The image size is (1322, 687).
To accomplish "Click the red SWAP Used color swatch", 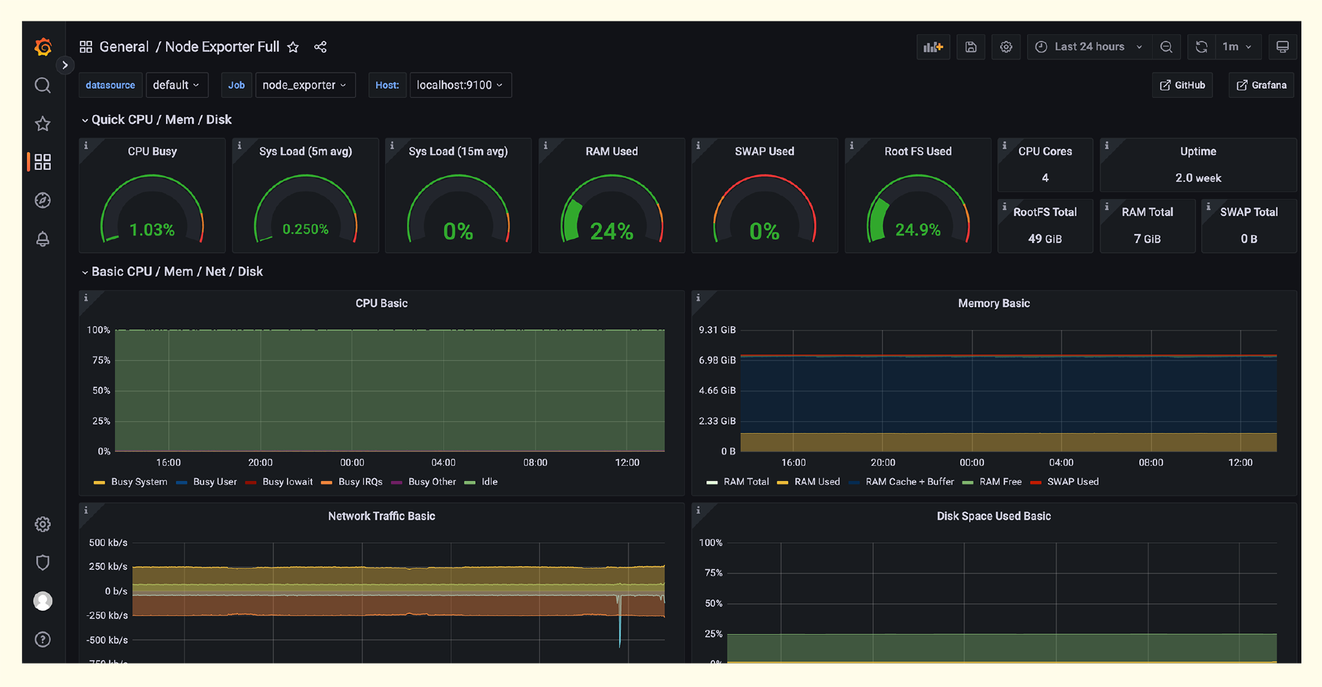I will pyautogui.click(x=1036, y=483).
